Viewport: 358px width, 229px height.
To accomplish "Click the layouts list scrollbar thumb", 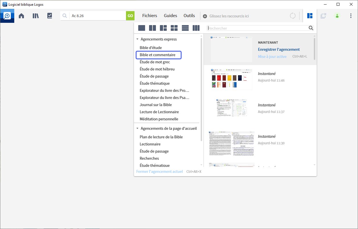I will 202,89.
